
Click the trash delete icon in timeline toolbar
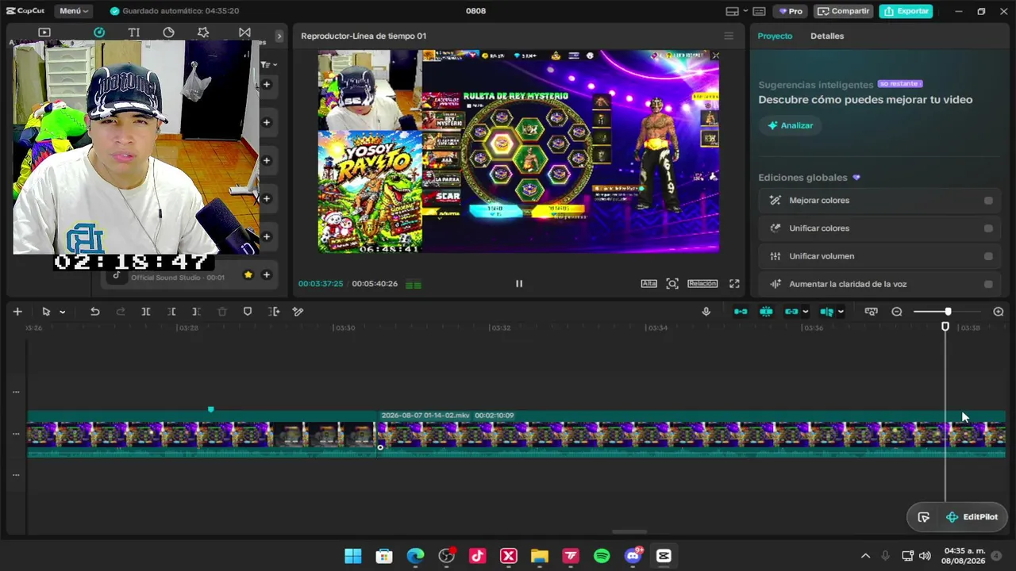pos(222,312)
